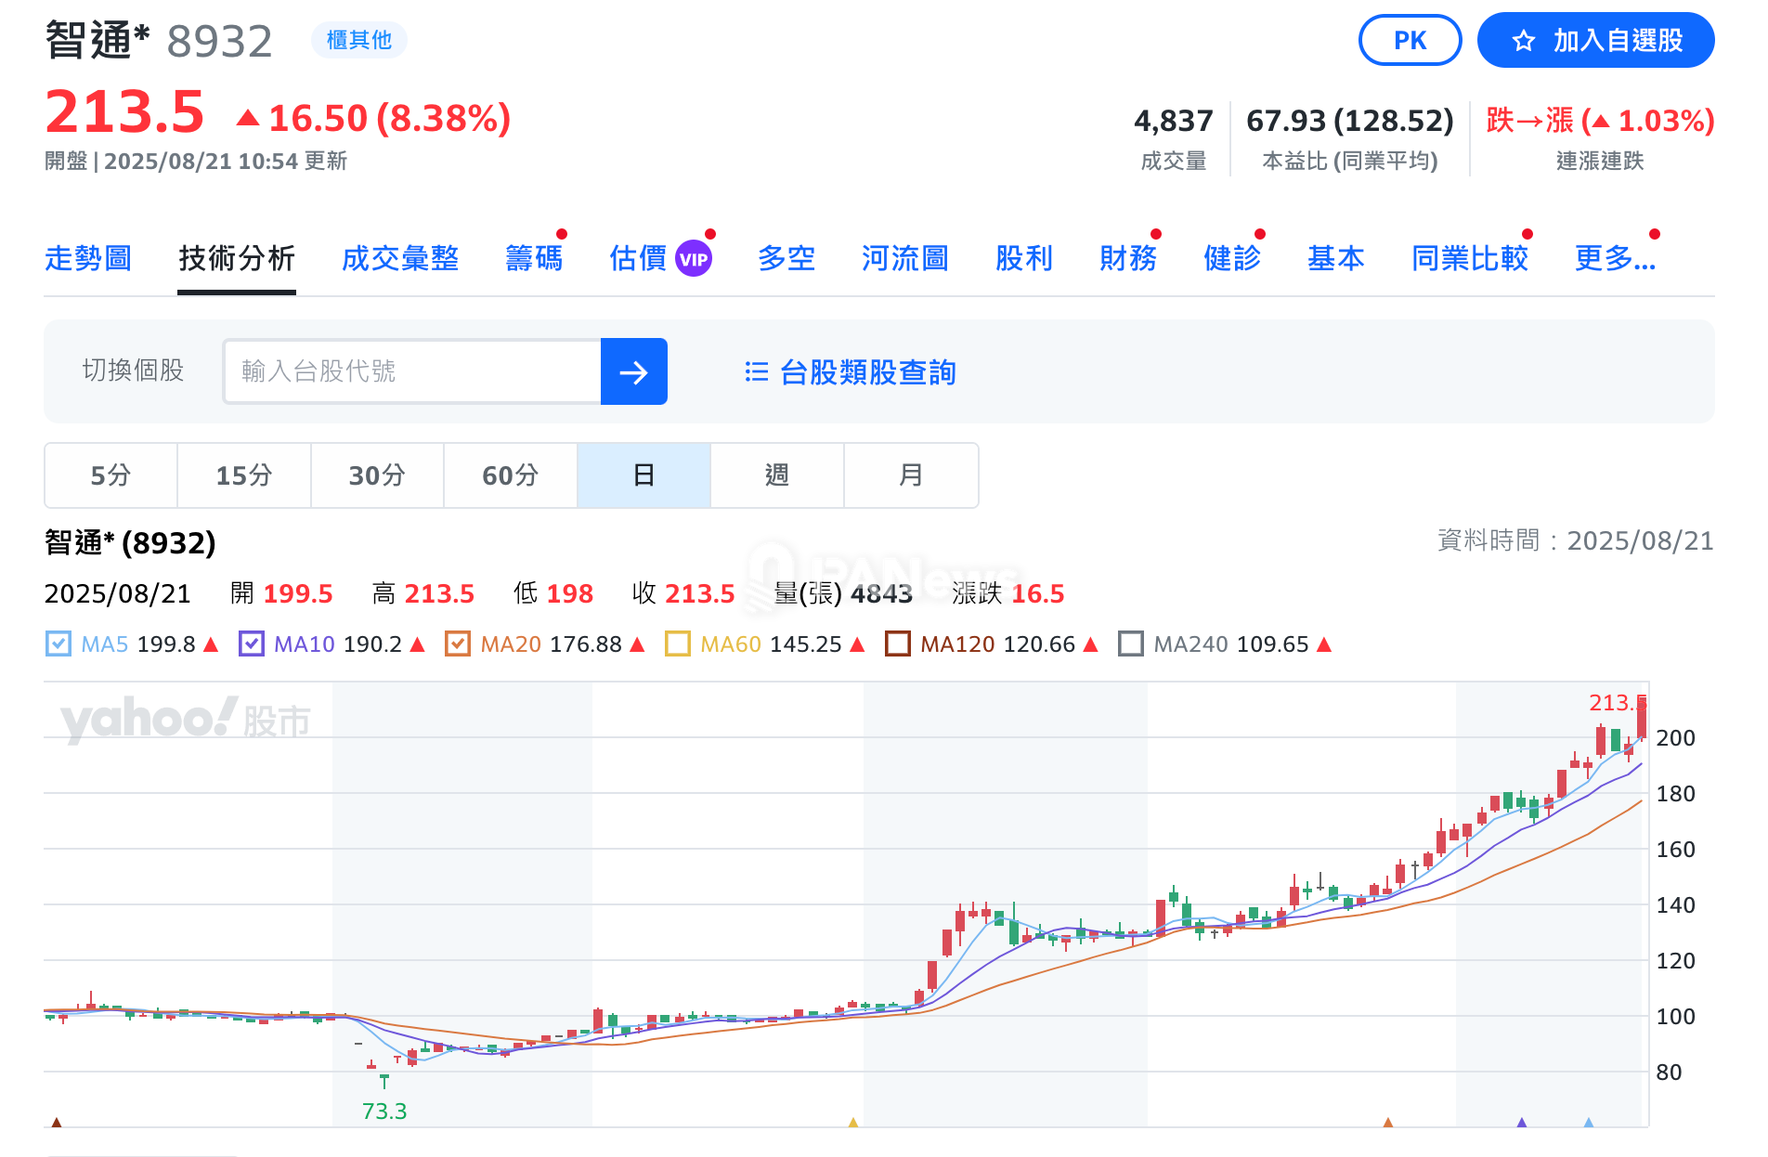1768x1157 pixels.
Task: Open the 台股類股查詢 category lookup
Action: (x=867, y=372)
